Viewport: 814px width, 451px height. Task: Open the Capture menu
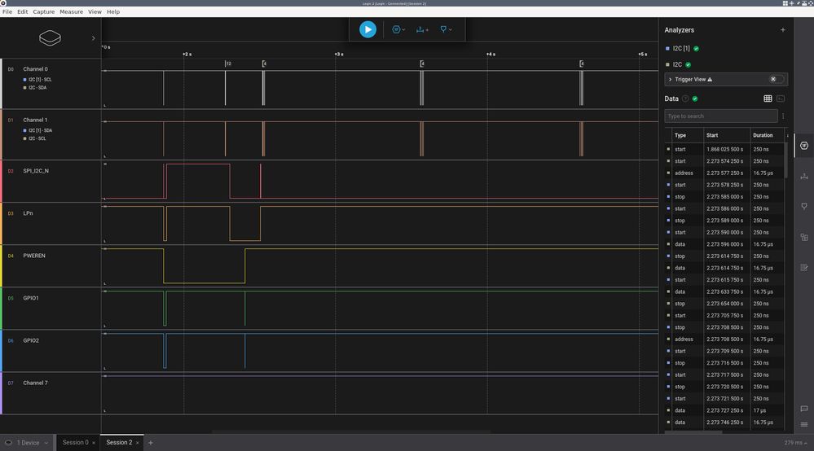[44, 12]
